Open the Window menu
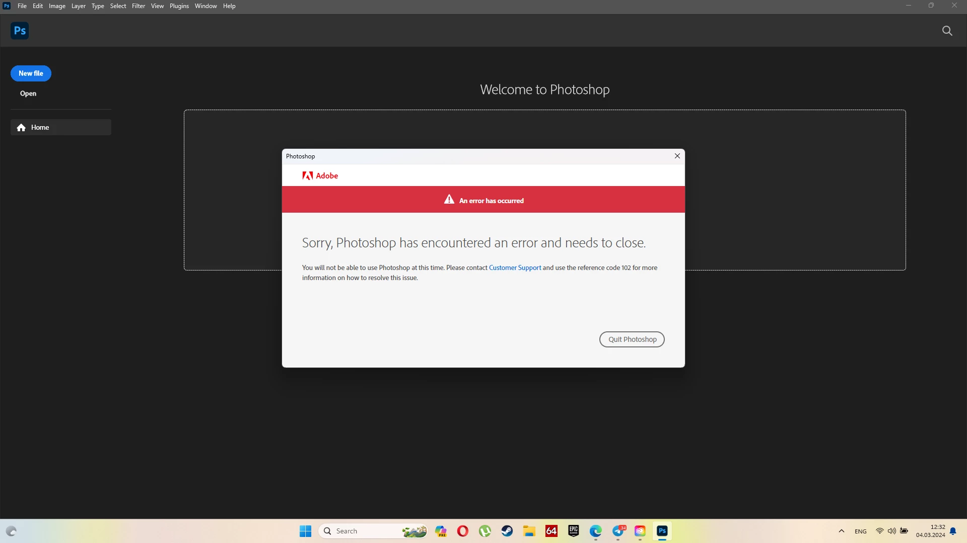This screenshot has height=543, width=967. click(x=205, y=6)
